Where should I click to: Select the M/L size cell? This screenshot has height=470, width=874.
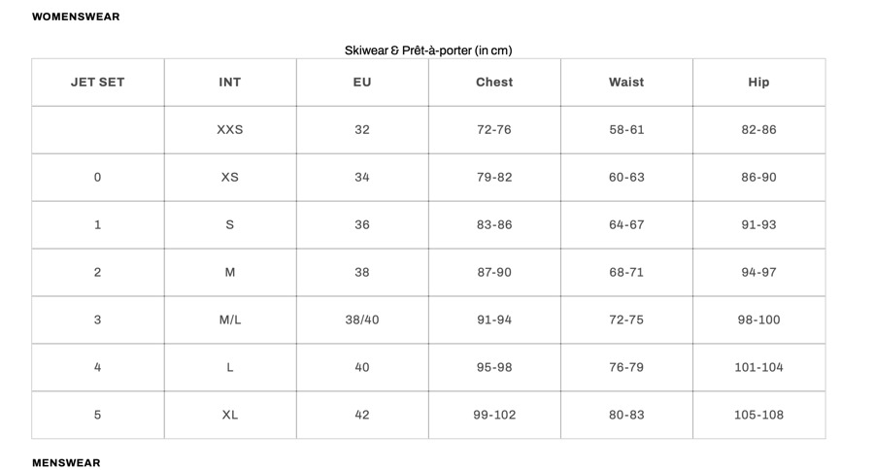(230, 320)
